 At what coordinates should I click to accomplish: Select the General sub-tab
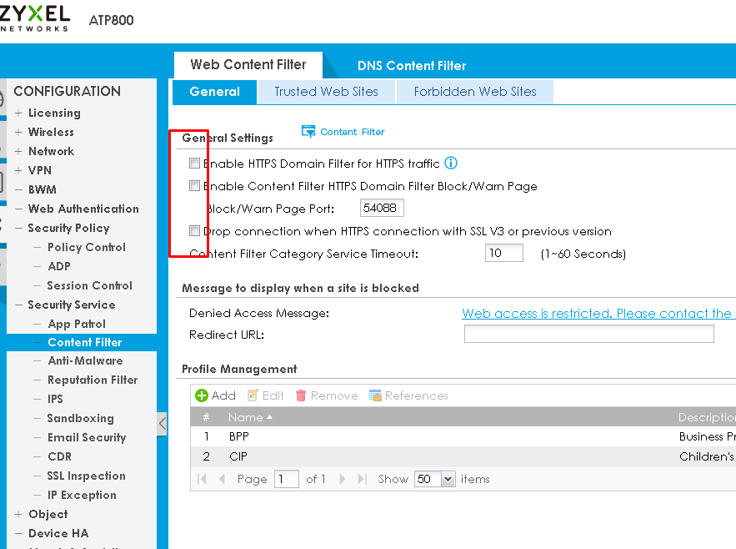(x=214, y=92)
